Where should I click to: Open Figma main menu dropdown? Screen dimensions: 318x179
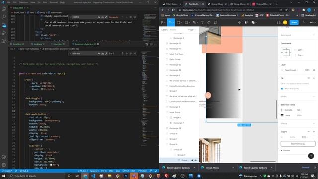(162, 22)
